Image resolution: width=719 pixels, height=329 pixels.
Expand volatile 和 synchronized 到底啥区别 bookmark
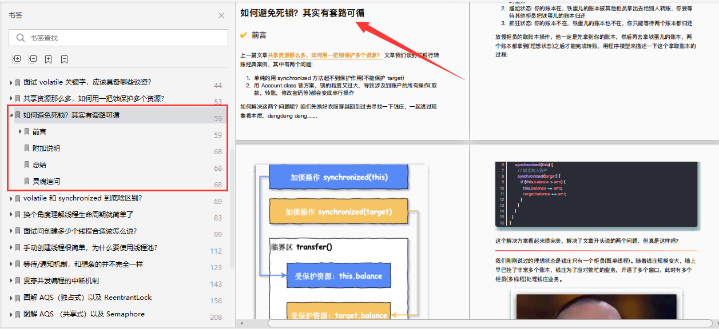pos(11,198)
